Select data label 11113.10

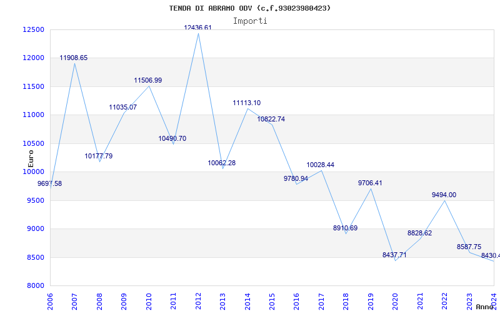246,103
